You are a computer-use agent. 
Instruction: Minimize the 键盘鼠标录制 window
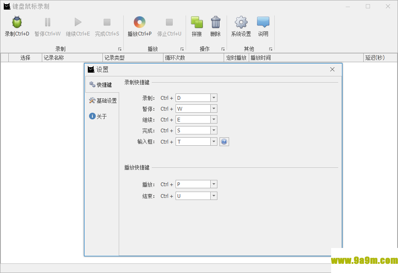(x=348, y=6)
